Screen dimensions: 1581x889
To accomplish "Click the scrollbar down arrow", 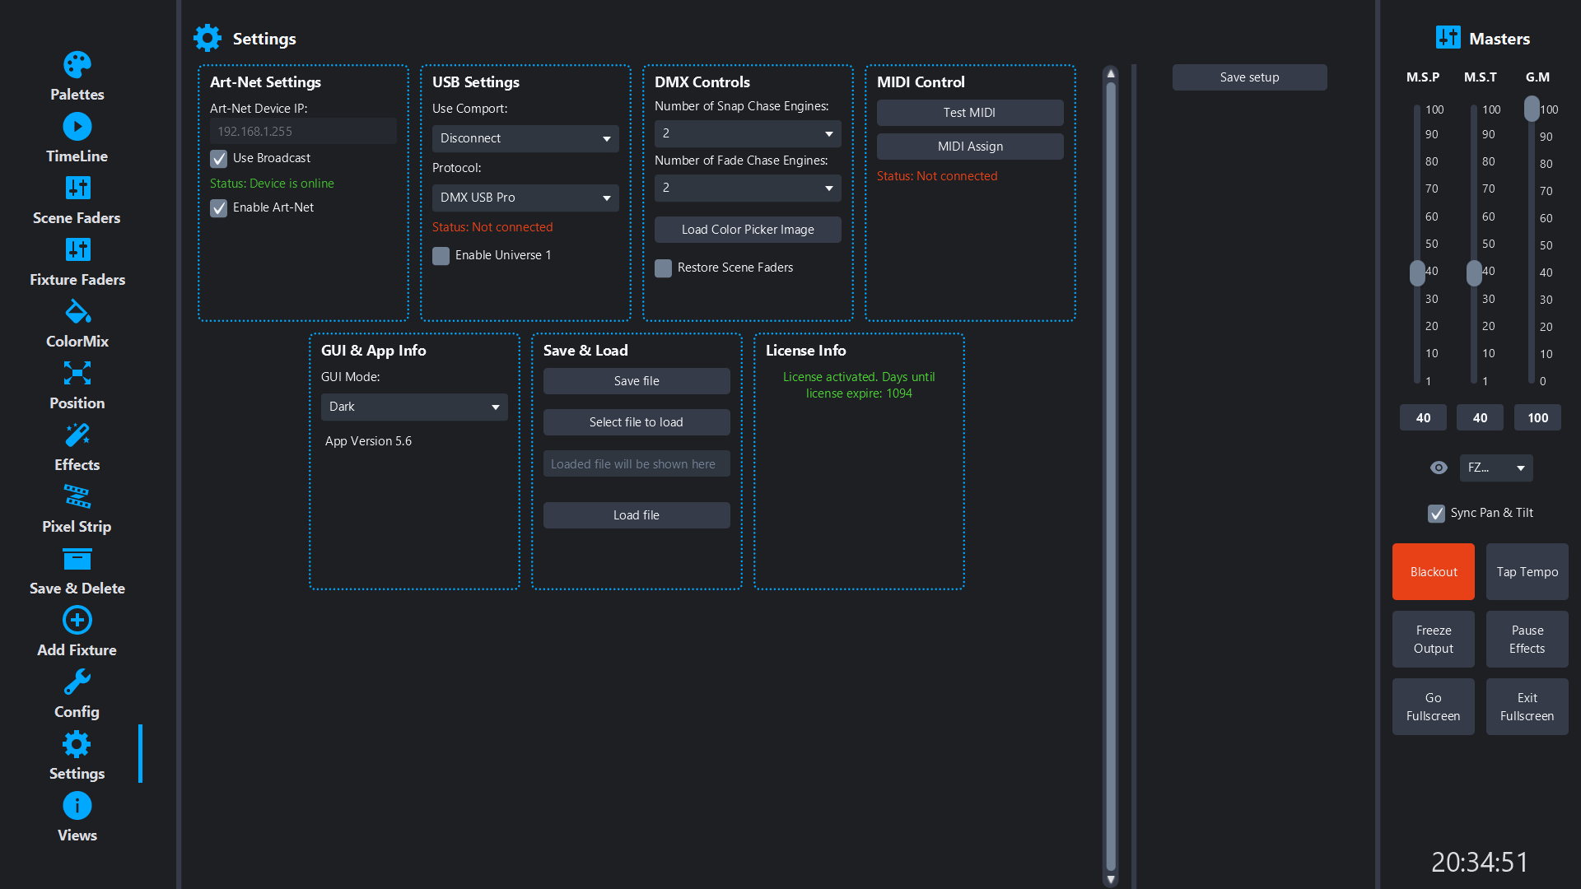I will pyautogui.click(x=1111, y=880).
